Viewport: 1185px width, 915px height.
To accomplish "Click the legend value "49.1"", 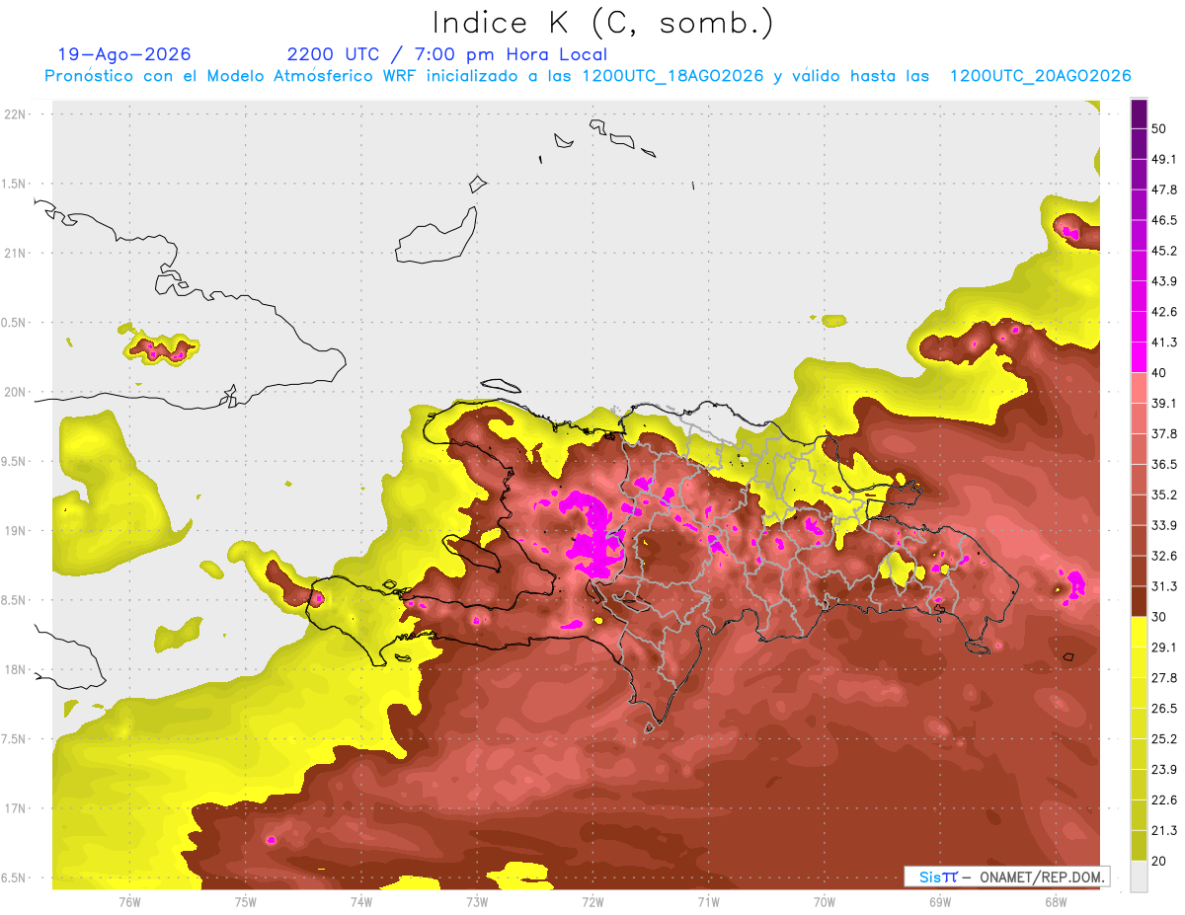I will pyautogui.click(x=1163, y=159).
